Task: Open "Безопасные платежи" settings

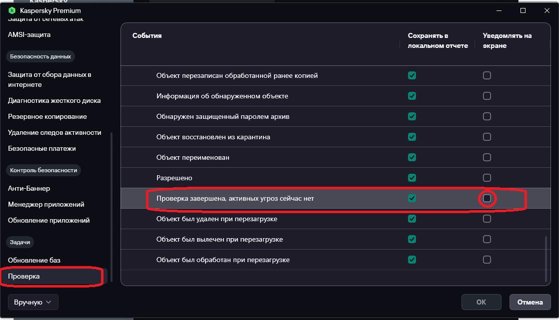Action: coord(41,148)
